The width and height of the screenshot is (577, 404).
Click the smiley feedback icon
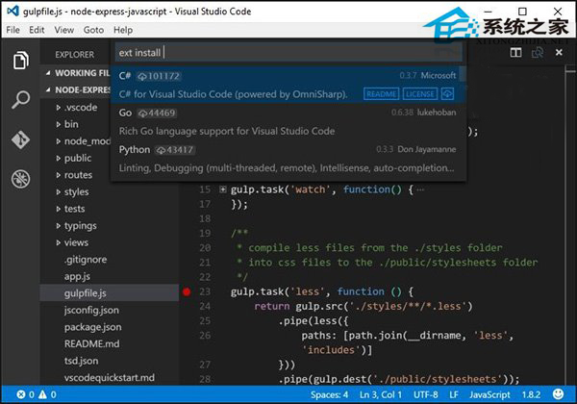click(x=558, y=394)
